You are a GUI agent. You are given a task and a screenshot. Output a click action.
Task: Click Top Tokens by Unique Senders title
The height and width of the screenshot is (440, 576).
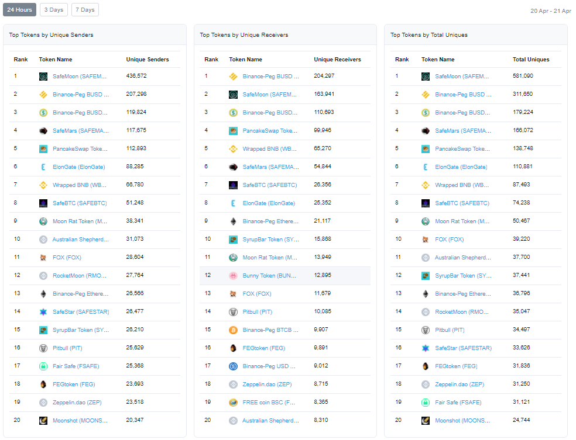click(51, 35)
